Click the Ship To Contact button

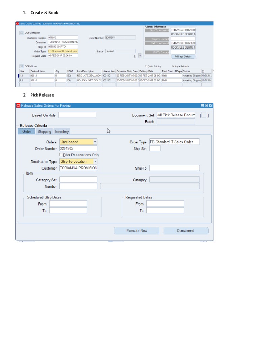[x=157, y=39]
